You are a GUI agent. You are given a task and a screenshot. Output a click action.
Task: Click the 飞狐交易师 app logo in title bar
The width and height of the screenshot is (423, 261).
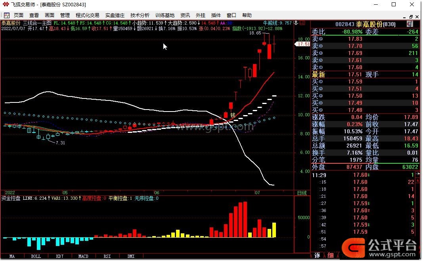pos(6,5)
